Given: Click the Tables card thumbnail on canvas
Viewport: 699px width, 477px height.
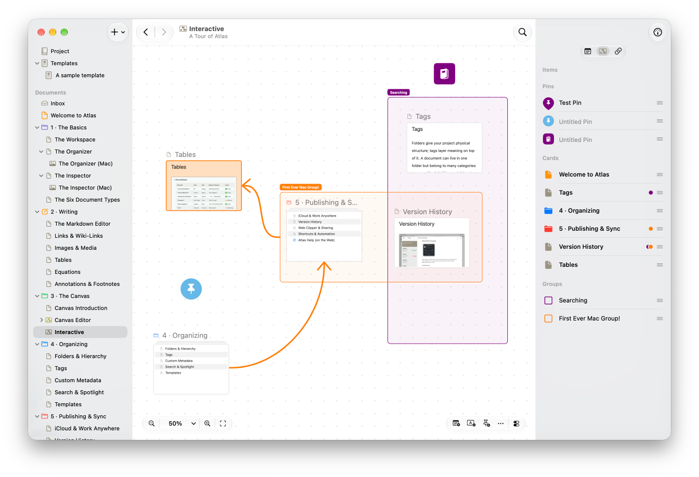Looking at the screenshot, I should pyautogui.click(x=204, y=186).
